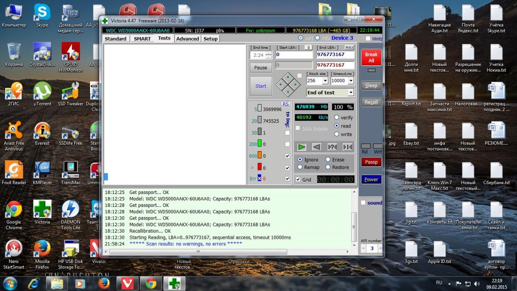This screenshot has width=517, height=291.
Task: Open Internet Explorer from the taskbar
Action: tap(34, 283)
